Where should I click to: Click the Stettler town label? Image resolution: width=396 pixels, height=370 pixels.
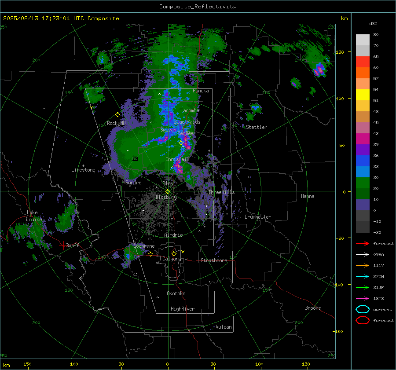257,127
